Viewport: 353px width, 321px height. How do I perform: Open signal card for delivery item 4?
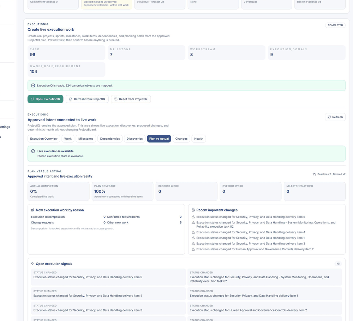point(108,293)
